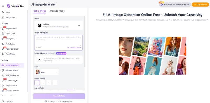Click the Auto style thumbnail icon
210x103 pixels.
coord(38,72)
